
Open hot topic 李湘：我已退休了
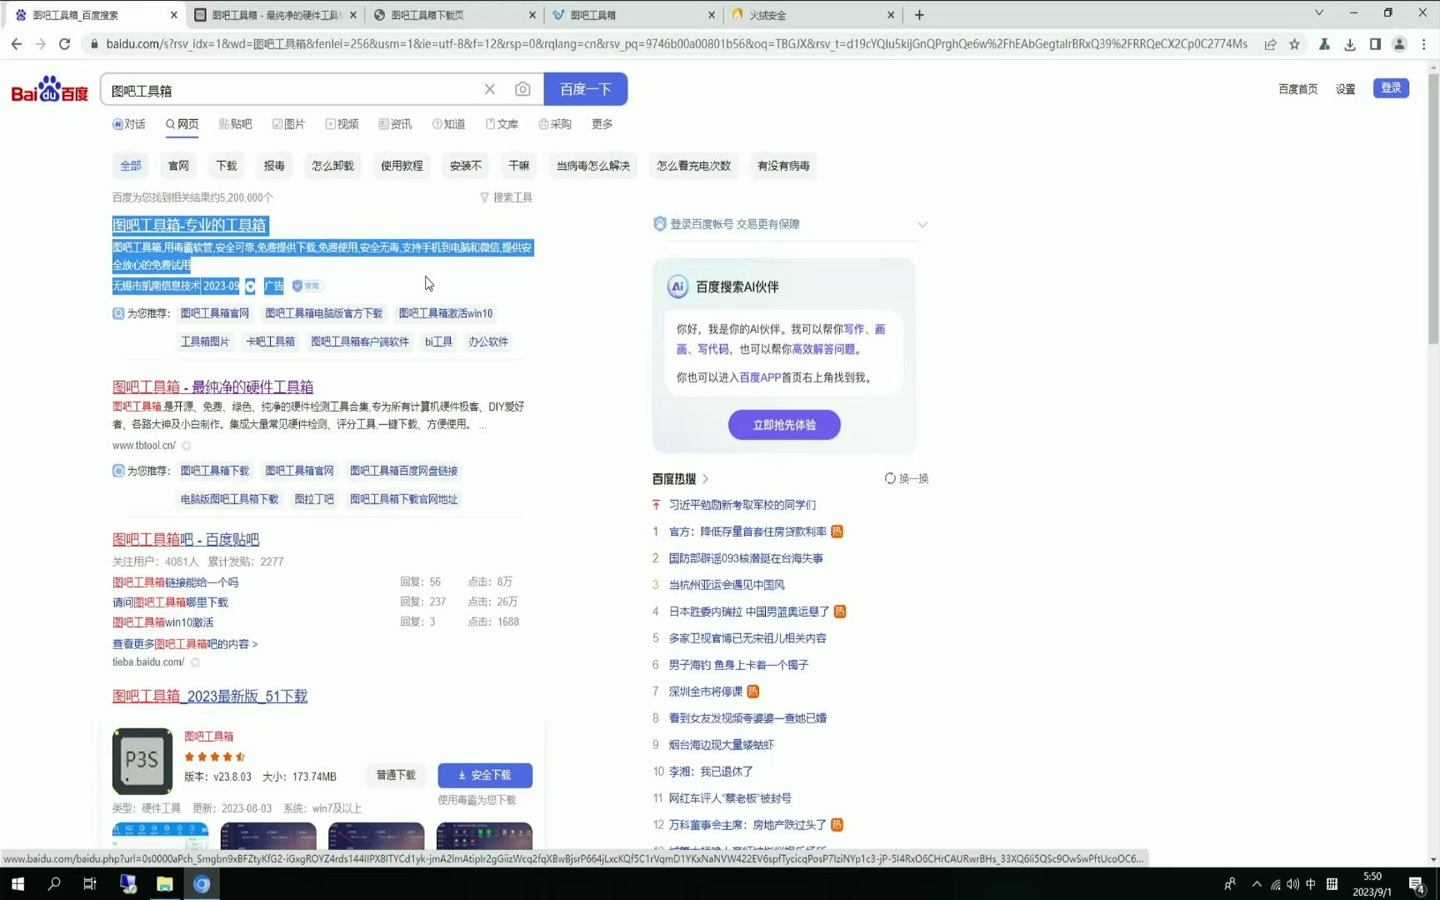coord(711,772)
